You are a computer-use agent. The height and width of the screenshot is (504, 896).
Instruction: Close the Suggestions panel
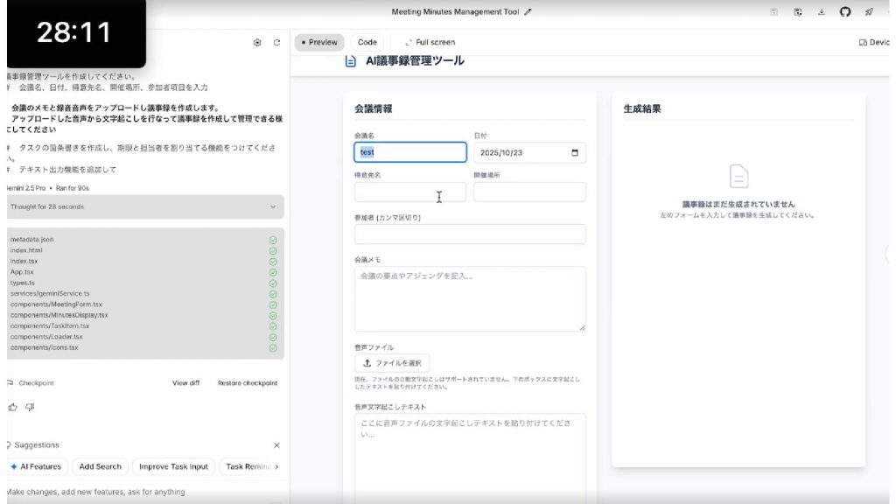[x=276, y=445]
